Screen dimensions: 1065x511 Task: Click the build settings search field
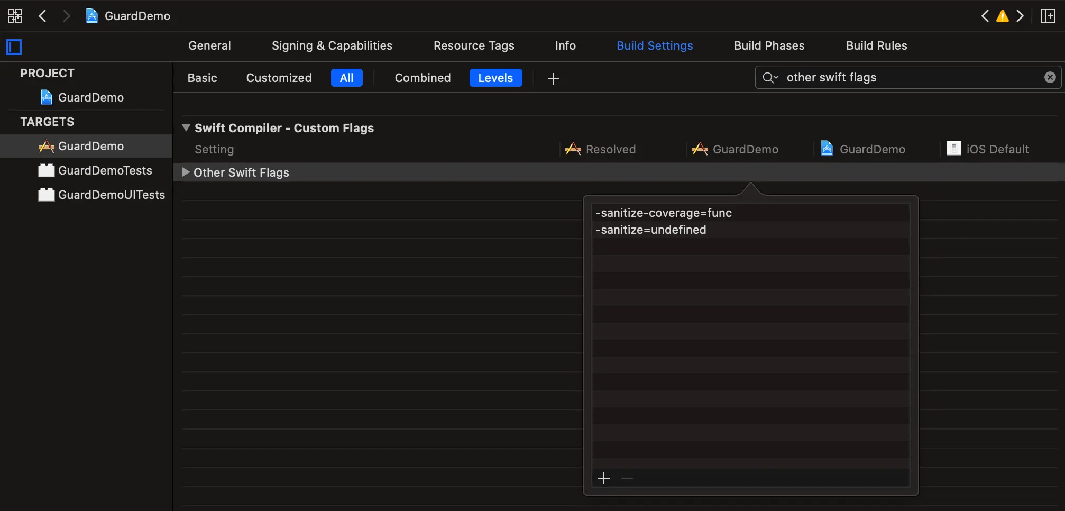tap(908, 77)
